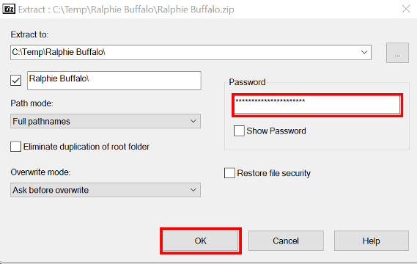Click inside the Extract to path text
Image resolution: width=417 pixels, height=264 pixels.
(185, 52)
